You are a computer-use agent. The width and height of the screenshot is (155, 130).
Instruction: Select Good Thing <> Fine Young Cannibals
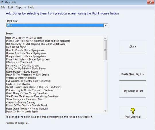tap(55, 93)
